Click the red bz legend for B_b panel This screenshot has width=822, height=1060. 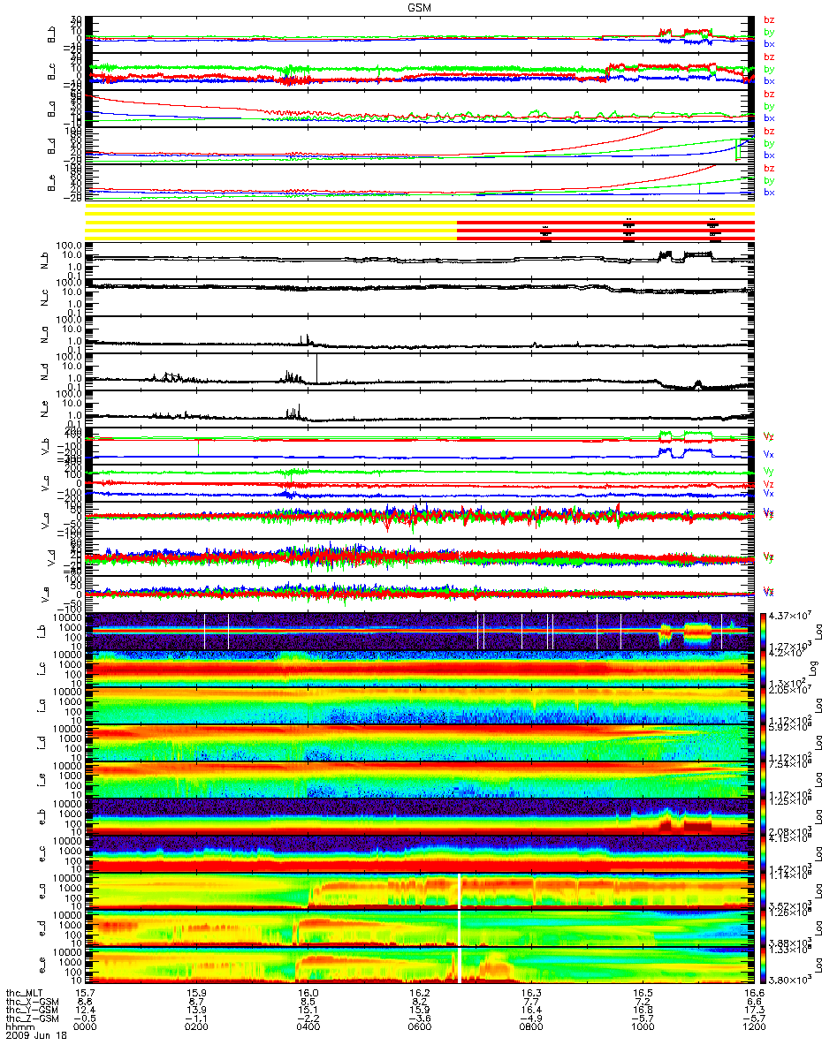click(x=769, y=20)
